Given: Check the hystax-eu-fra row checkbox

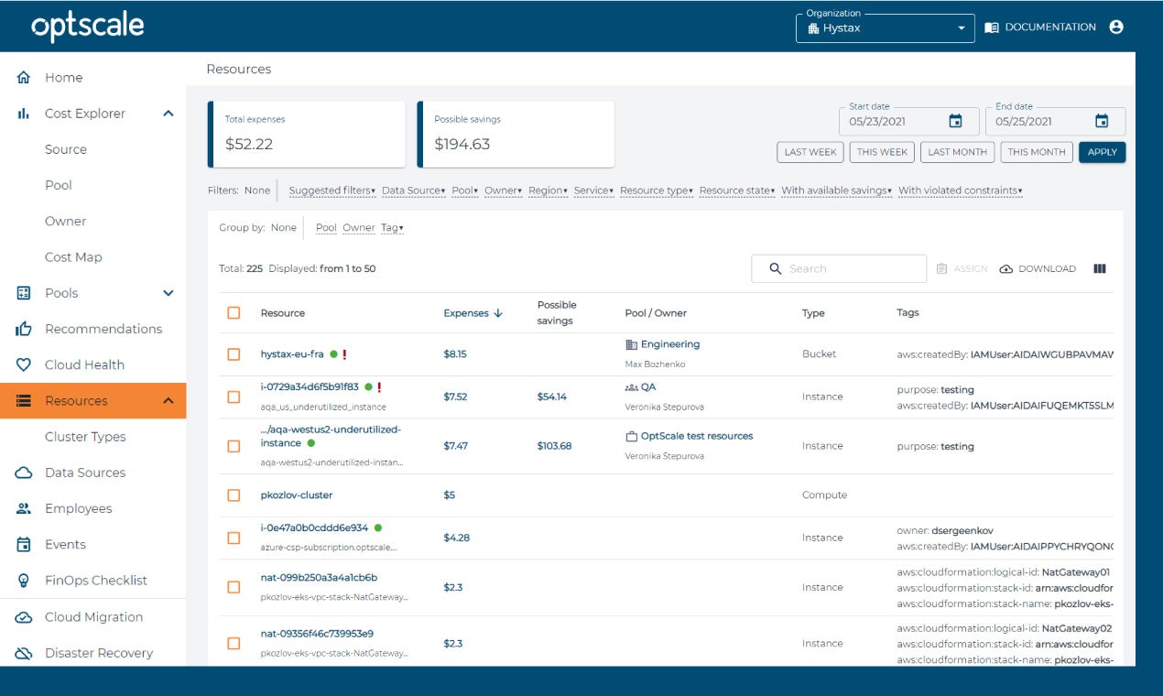Looking at the screenshot, I should coord(234,354).
